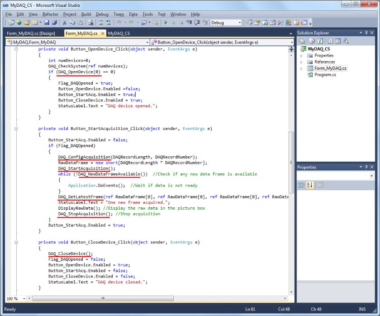This screenshot has width=380, height=316.
Task: Click Comment out selected lines icon
Action: pos(101,23)
